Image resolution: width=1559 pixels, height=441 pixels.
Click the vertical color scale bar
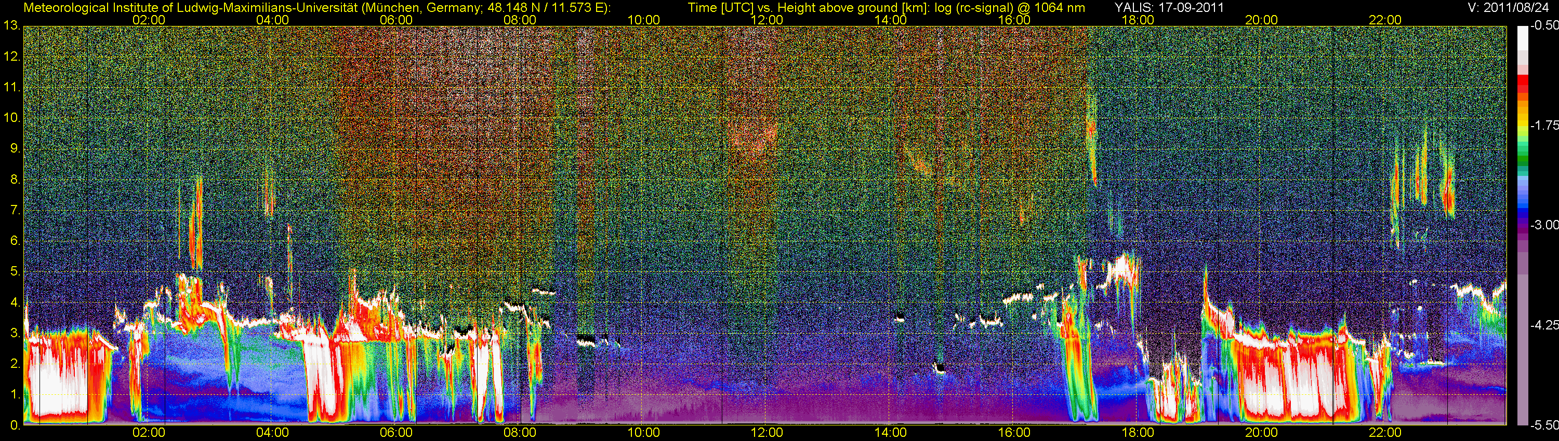click(x=1522, y=225)
